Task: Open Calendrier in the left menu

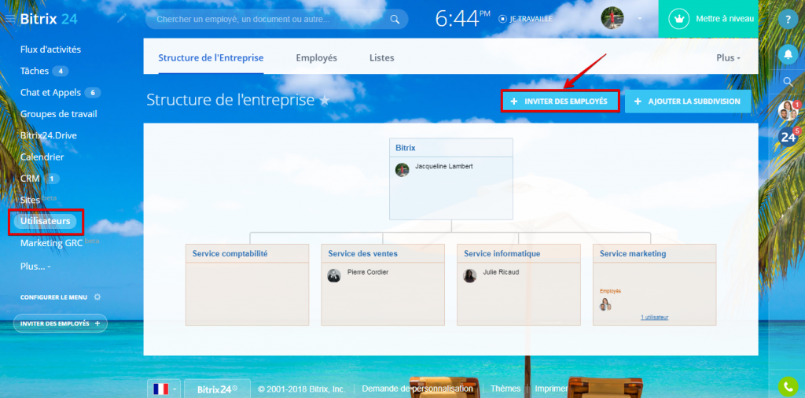Action: (42, 157)
